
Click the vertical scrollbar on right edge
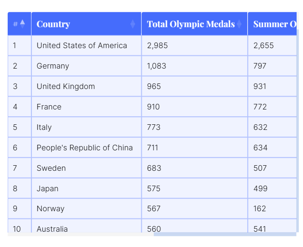[x=297, y=131]
